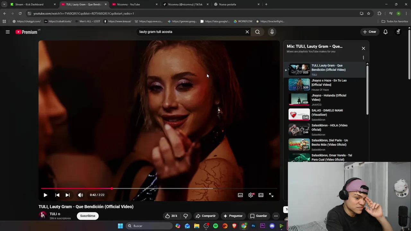Screen dimensions: 411x231
Task: Switch to Nueva pestaña tab
Action: point(237,4)
